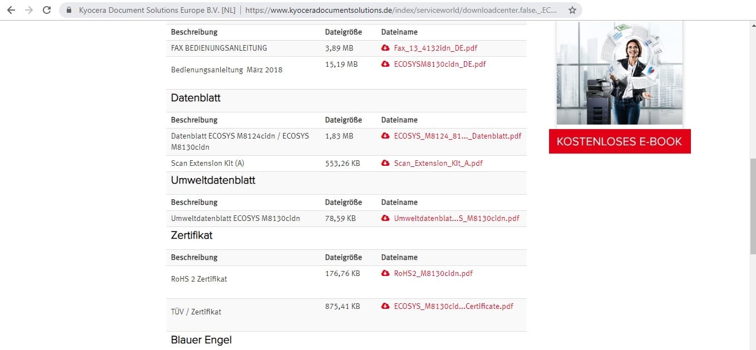The width and height of the screenshot is (756, 350).
Task: Select the FAX BEDIENUNGSANLEITUNG description text
Action: [219, 48]
